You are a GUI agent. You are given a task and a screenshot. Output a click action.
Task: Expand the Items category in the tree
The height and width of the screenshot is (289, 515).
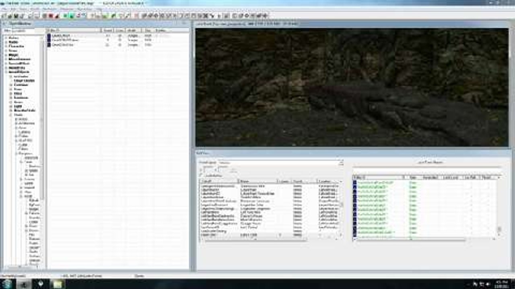[6, 51]
